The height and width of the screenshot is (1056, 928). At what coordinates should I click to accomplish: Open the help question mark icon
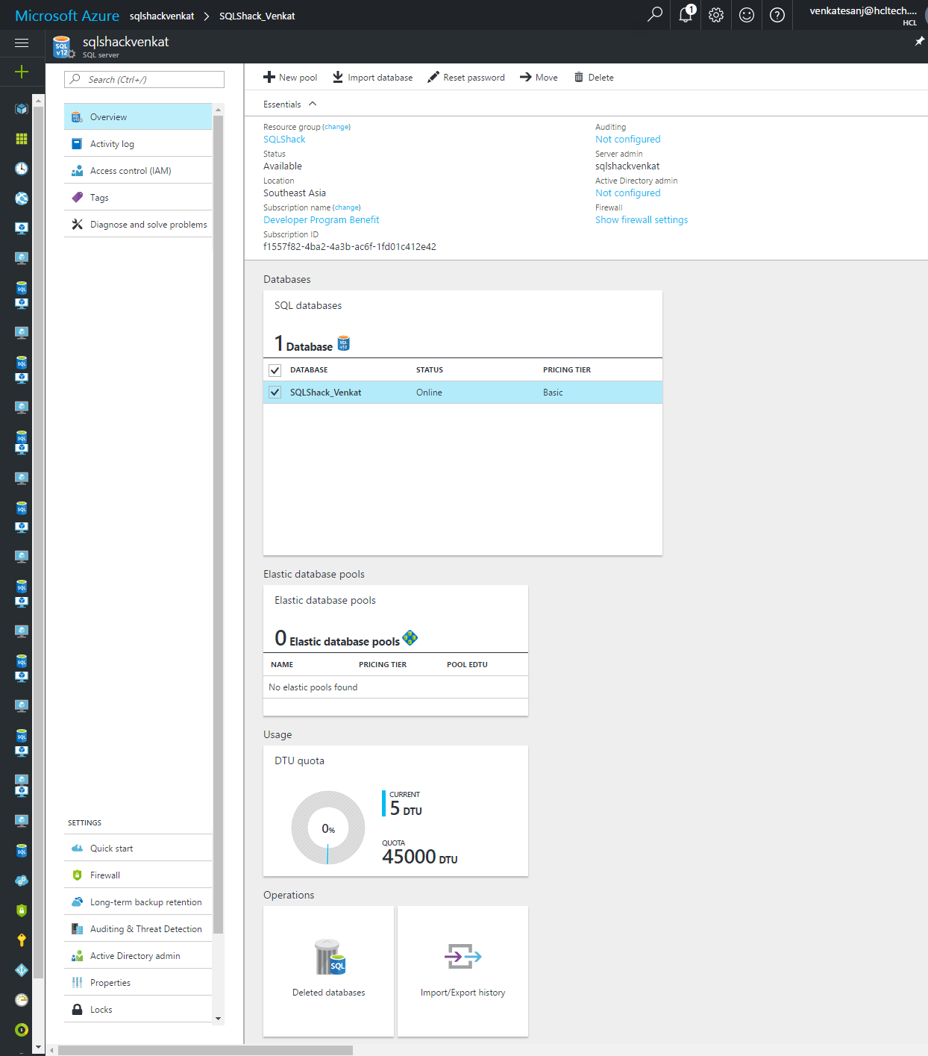777,15
